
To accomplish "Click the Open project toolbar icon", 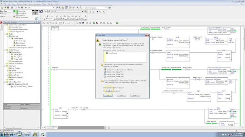I will coord(5,7).
